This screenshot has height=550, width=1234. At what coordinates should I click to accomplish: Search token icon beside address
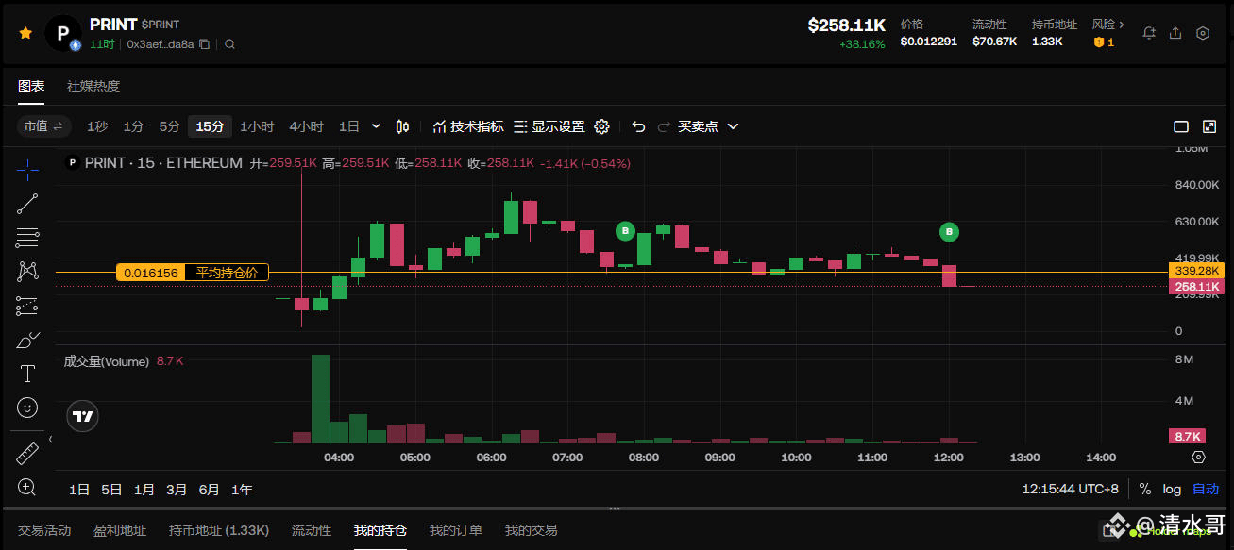pos(229,44)
